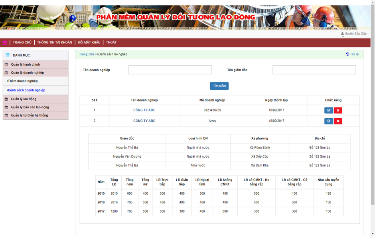Click the user icon beside Huyện Sốp Cộp
This screenshot has height=236, width=375.
342,34
